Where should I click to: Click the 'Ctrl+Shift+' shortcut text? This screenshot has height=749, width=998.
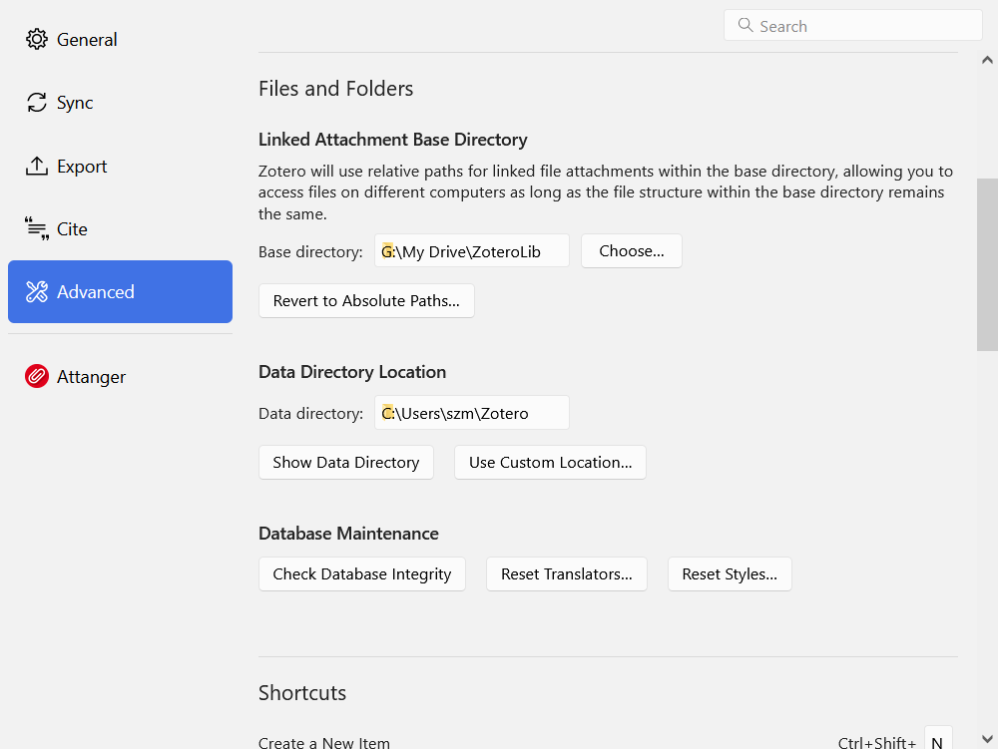877,742
